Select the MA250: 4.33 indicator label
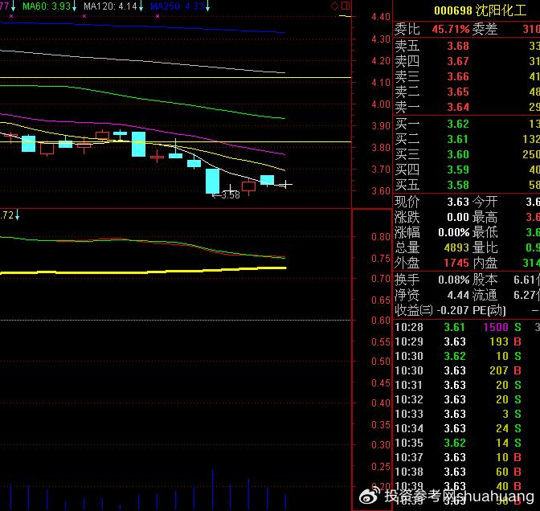540x511 pixels. (x=178, y=6)
